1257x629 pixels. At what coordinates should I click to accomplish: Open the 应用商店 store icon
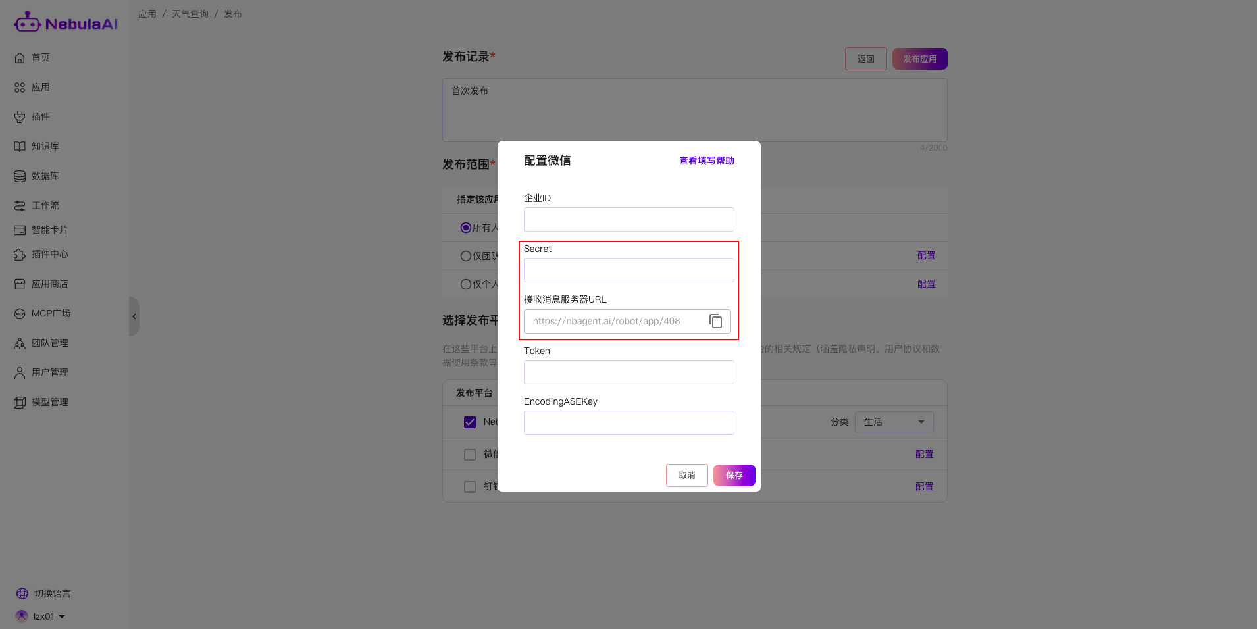pyautogui.click(x=20, y=284)
